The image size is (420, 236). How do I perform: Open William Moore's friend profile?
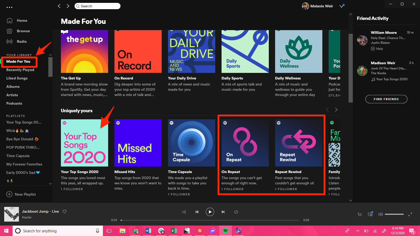click(x=384, y=33)
